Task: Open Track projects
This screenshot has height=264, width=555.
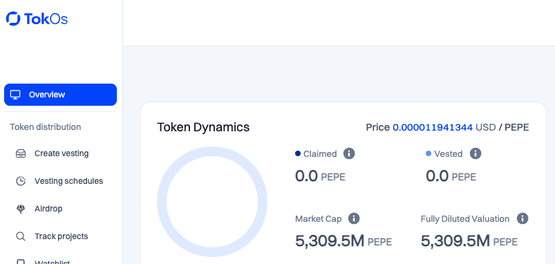Action: (x=61, y=236)
